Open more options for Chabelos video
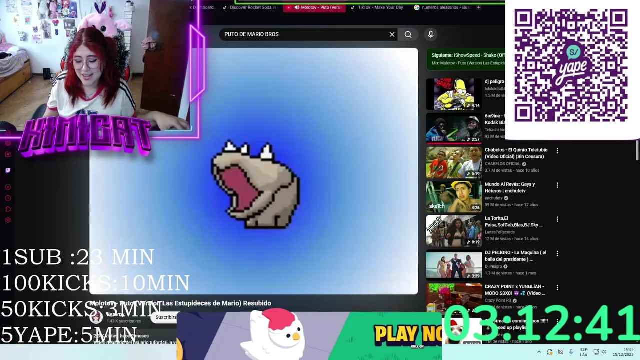The width and height of the screenshot is (640, 360). (557, 151)
